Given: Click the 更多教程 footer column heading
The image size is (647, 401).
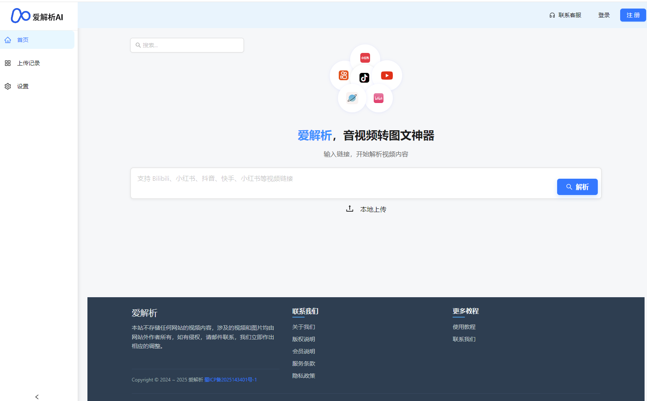Looking at the screenshot, I should tap(466, 311).
